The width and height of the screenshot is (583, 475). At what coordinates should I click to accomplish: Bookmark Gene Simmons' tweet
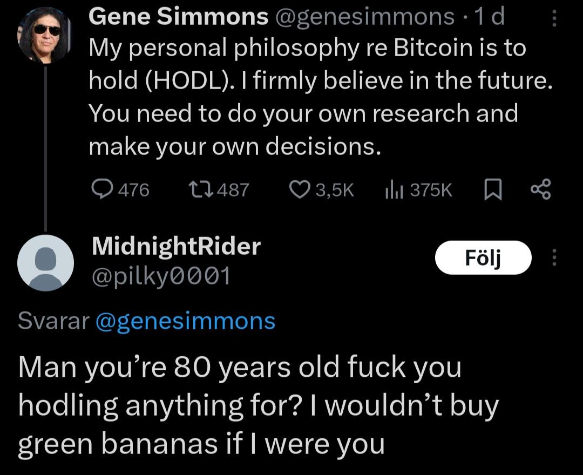[492, 189]
